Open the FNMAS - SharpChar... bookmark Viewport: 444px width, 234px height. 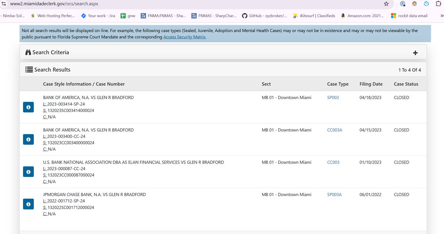[214, 16]
